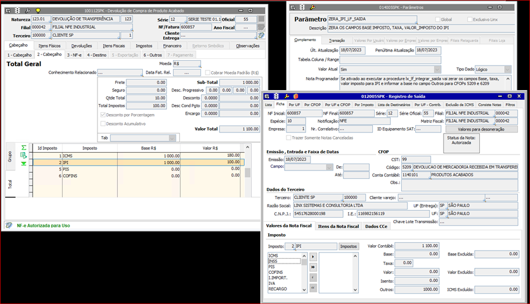Toggle the Exclusivo Linx checkbox
Viewport: 530px width, 304px height.
point(469,20)
